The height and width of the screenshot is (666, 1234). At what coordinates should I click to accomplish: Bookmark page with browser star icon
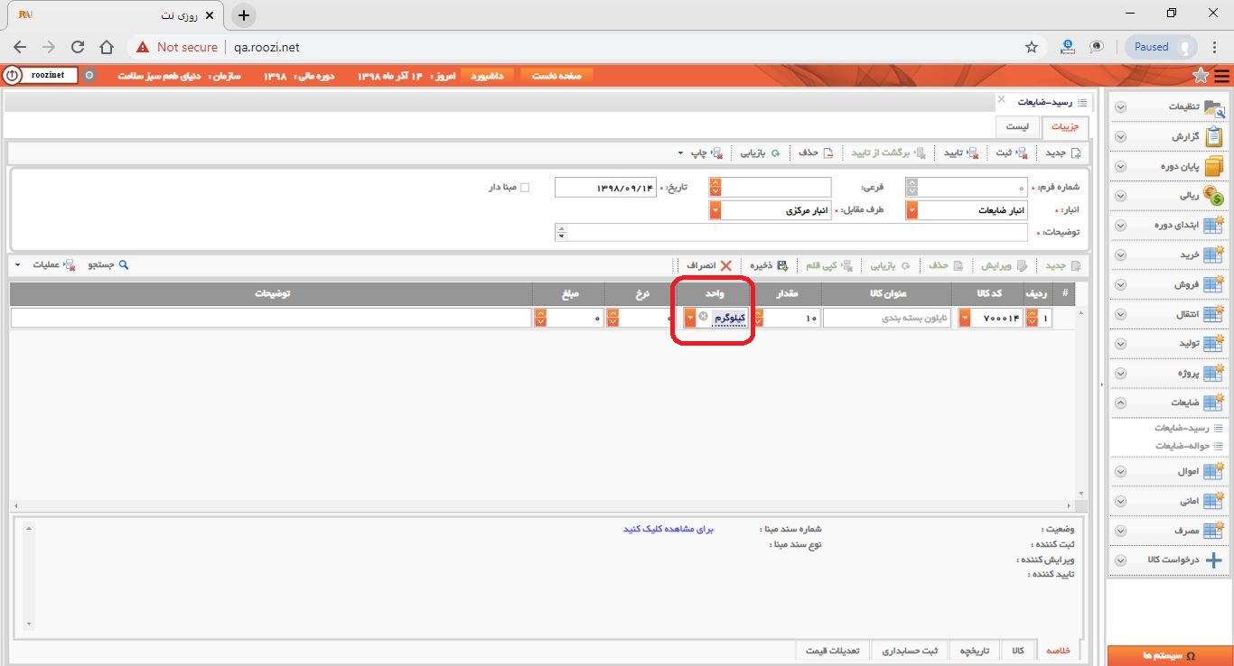click(x=1032, y=47)
